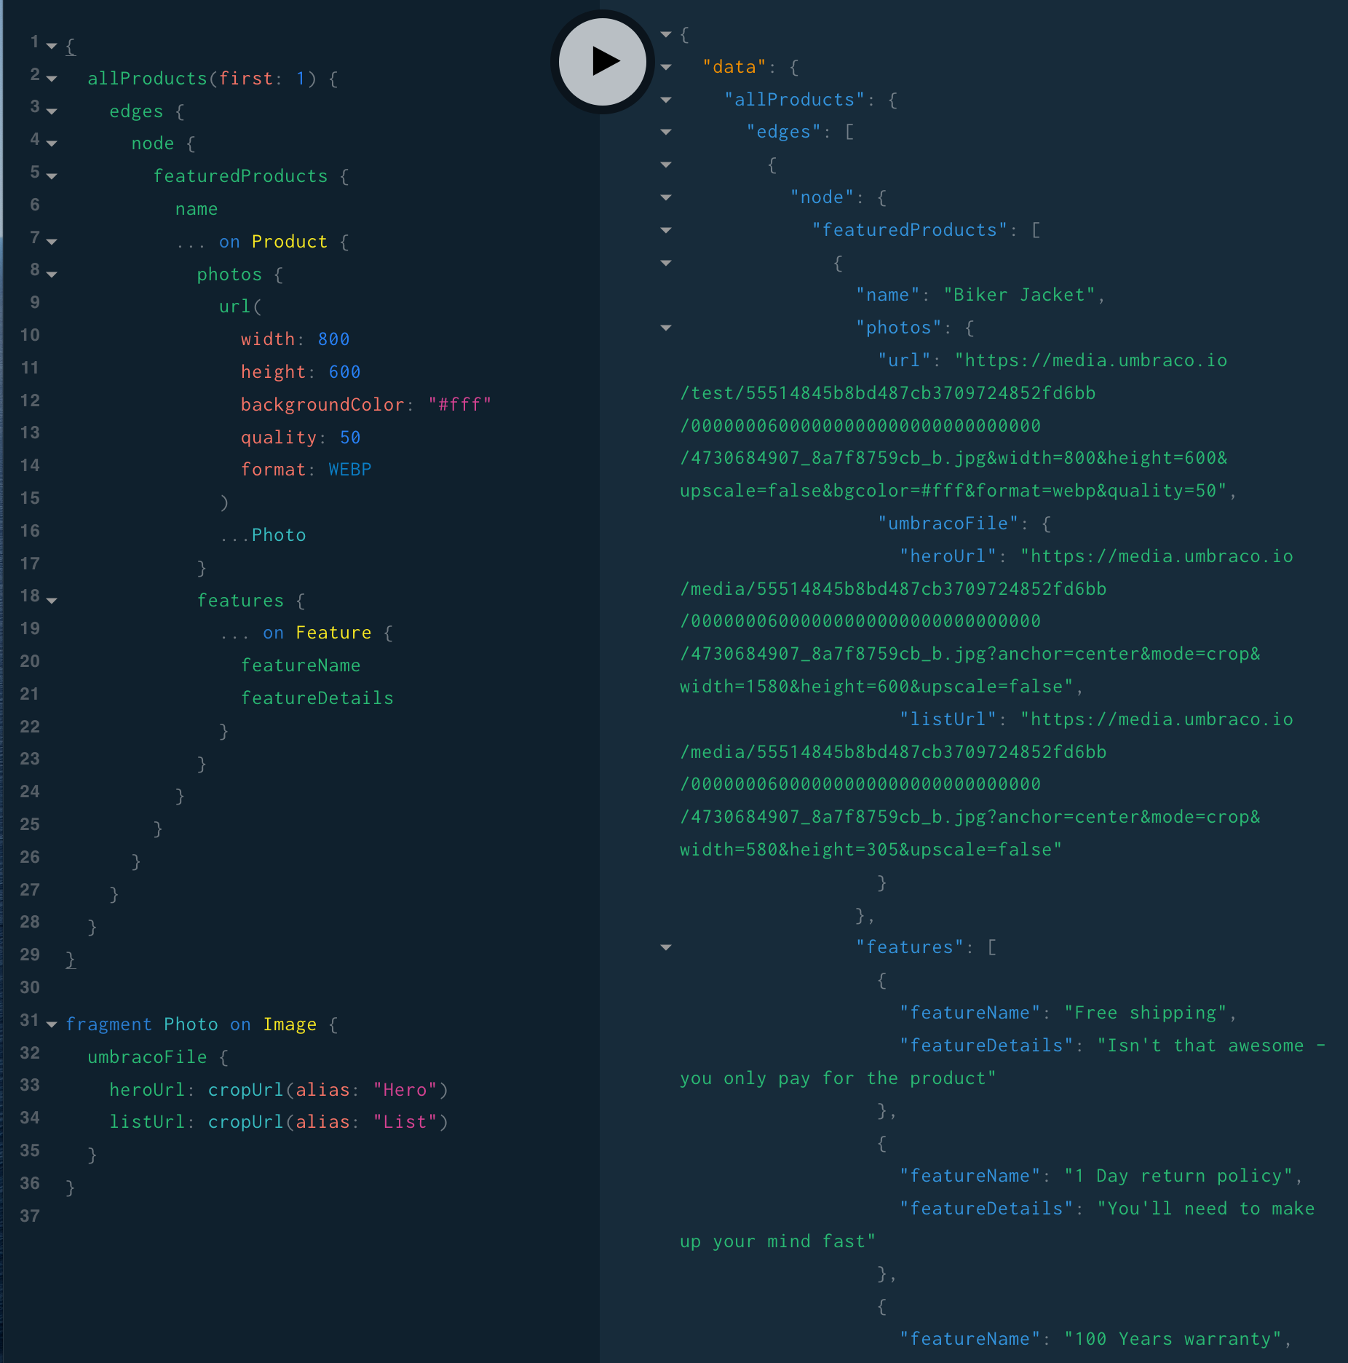Click the height value 600
The height and width of the screenshot is (1363, 1348).
344,372
